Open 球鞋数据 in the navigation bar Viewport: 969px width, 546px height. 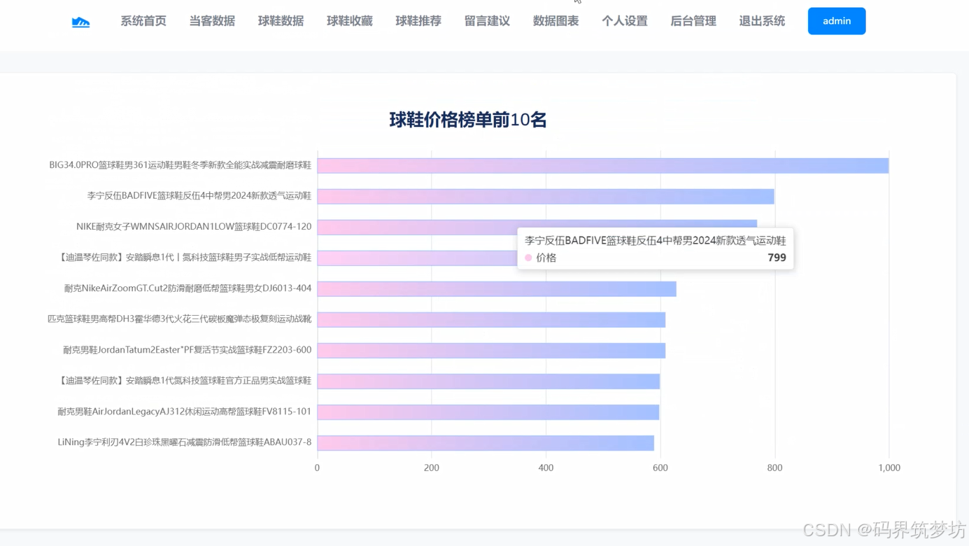(x=281, y=21)
